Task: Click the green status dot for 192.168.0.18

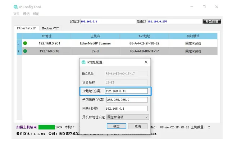Action: 25,51
